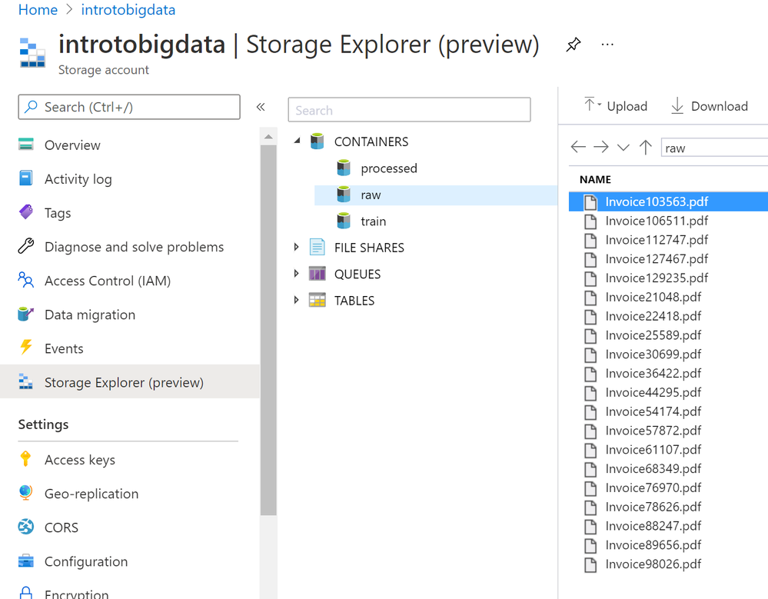Click the Download button
Screen dimensions: 768x599
709,106
